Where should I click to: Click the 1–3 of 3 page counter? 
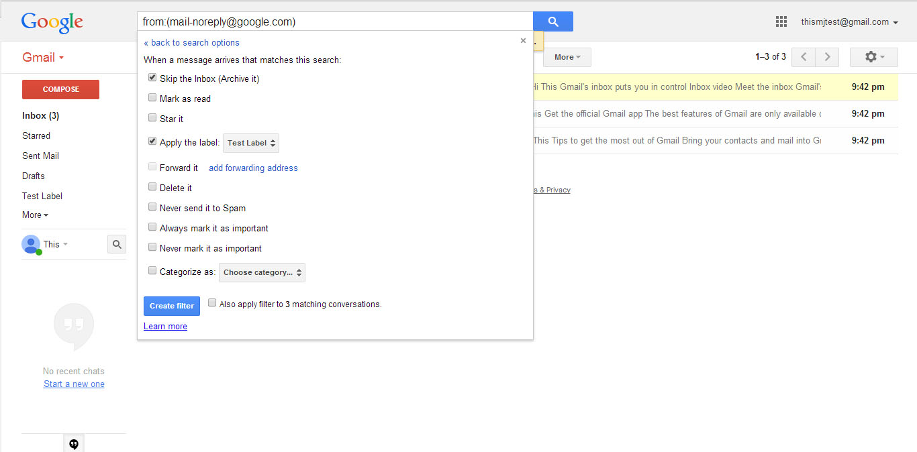[771, 57]
